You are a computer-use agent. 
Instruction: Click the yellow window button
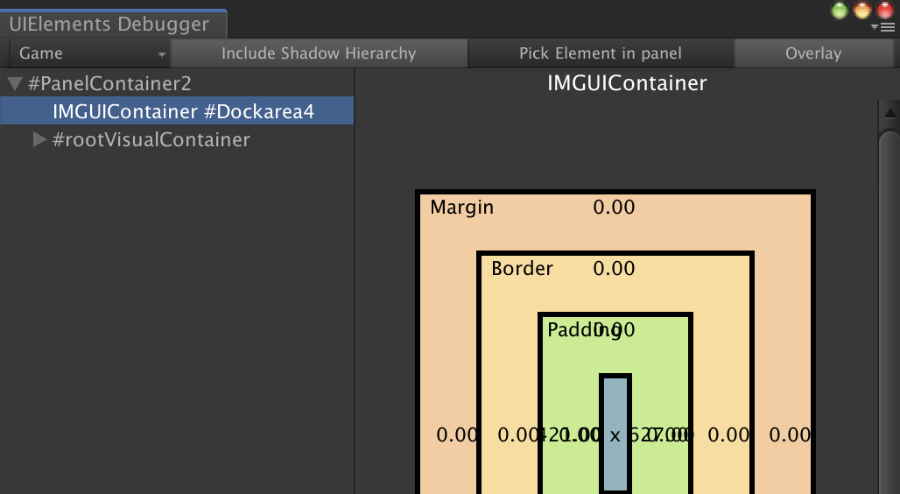pos(862,11)
